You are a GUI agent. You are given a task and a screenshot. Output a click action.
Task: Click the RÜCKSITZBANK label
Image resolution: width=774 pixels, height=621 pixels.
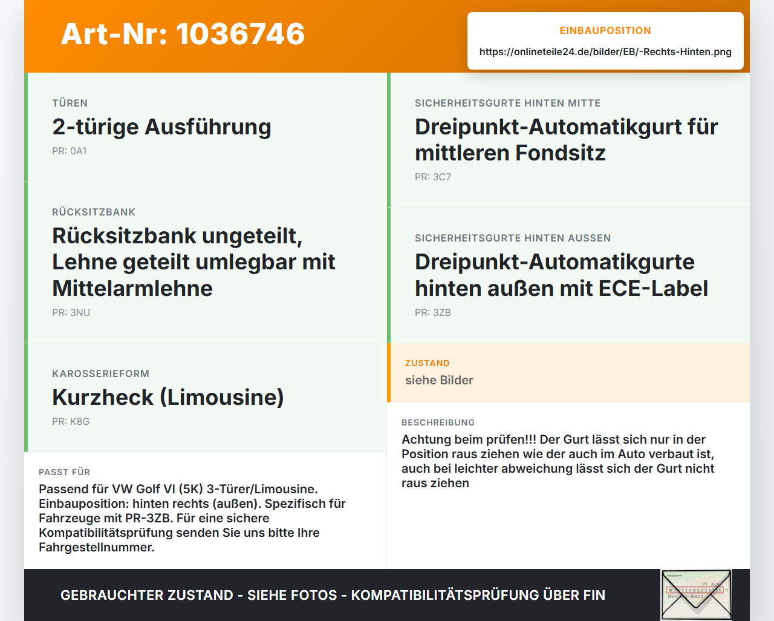(94, 212)
